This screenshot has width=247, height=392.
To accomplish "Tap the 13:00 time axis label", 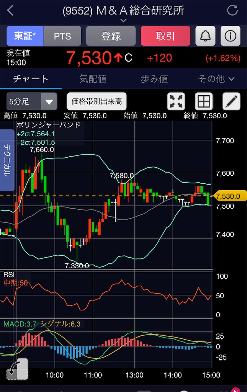I will click(x=134, y=375).
